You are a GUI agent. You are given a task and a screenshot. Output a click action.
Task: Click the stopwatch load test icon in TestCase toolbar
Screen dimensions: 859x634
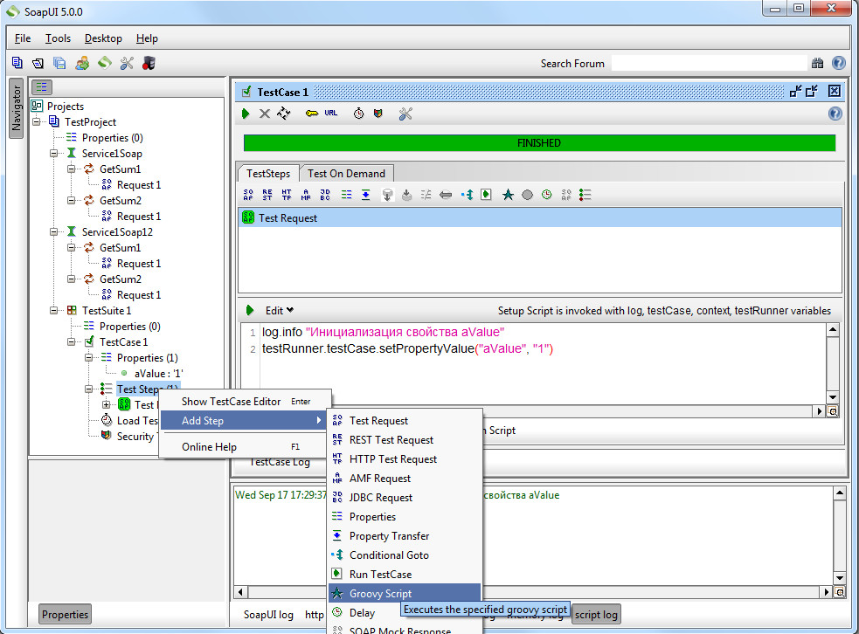coord(358,114)
